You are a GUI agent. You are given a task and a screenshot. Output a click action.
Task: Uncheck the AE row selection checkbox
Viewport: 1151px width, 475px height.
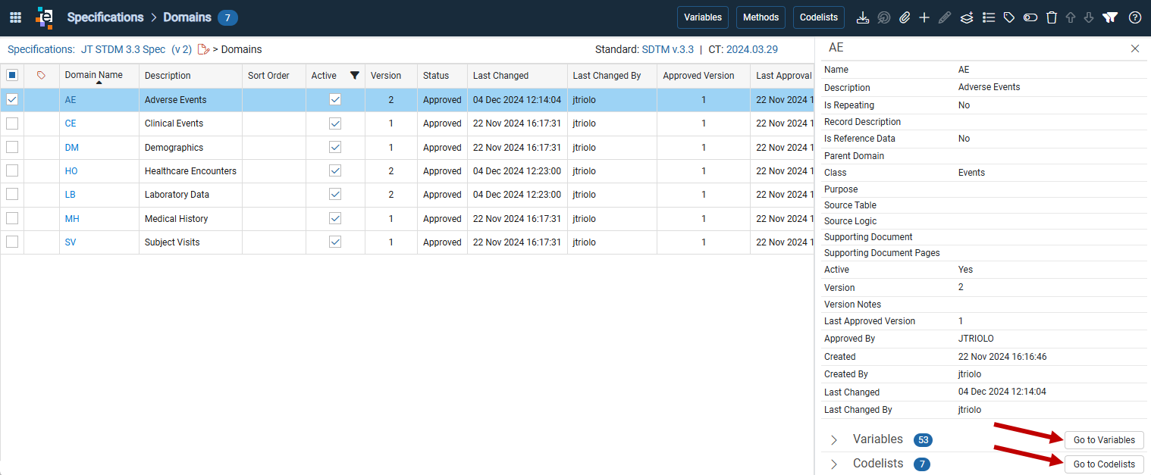[12, 99]
